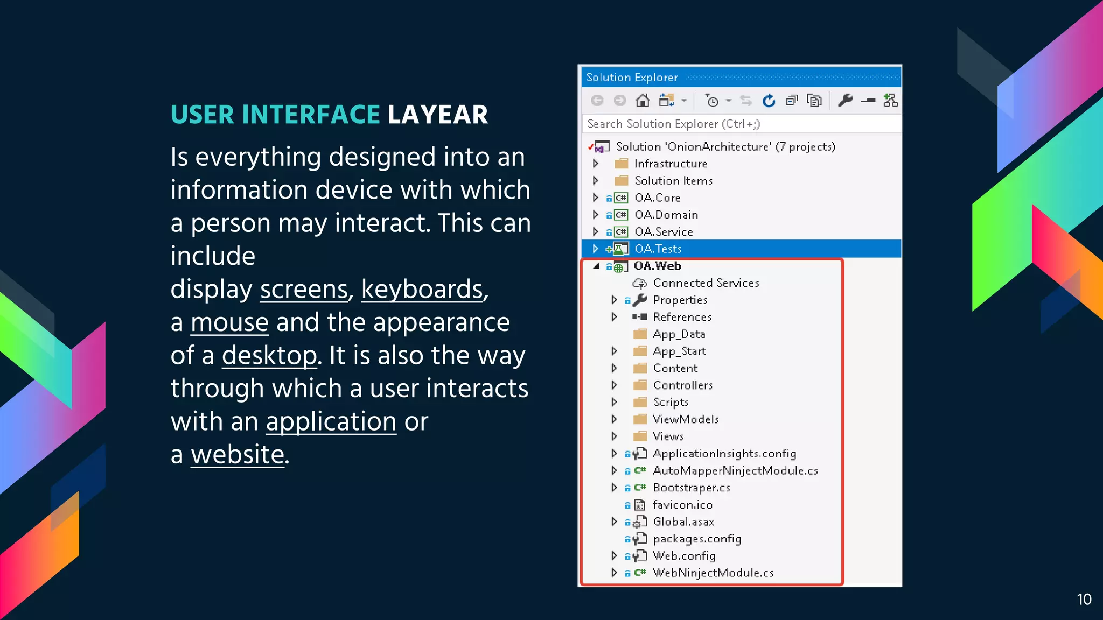Click the Preview Selected Items icon
Viewport: 1103px width, 620px height.
pos(868,101)
